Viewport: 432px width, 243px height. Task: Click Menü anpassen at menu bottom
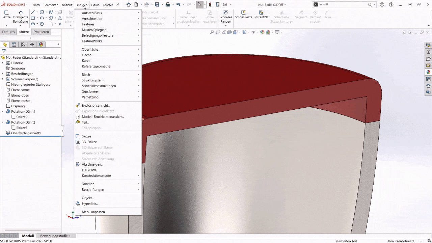(93, 212)
